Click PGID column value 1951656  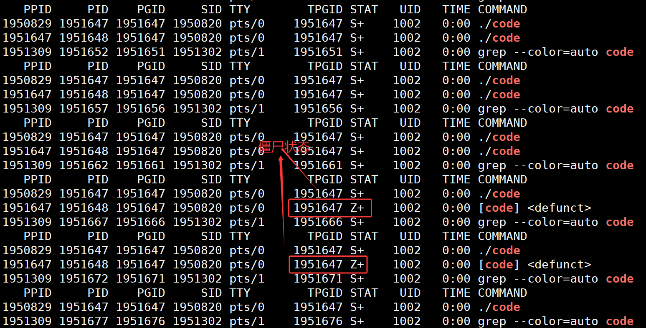pyautogui.click(x=140, y=109)
